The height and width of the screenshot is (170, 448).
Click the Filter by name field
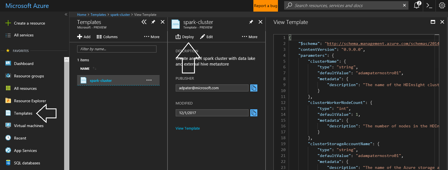(x=117, y=49)
